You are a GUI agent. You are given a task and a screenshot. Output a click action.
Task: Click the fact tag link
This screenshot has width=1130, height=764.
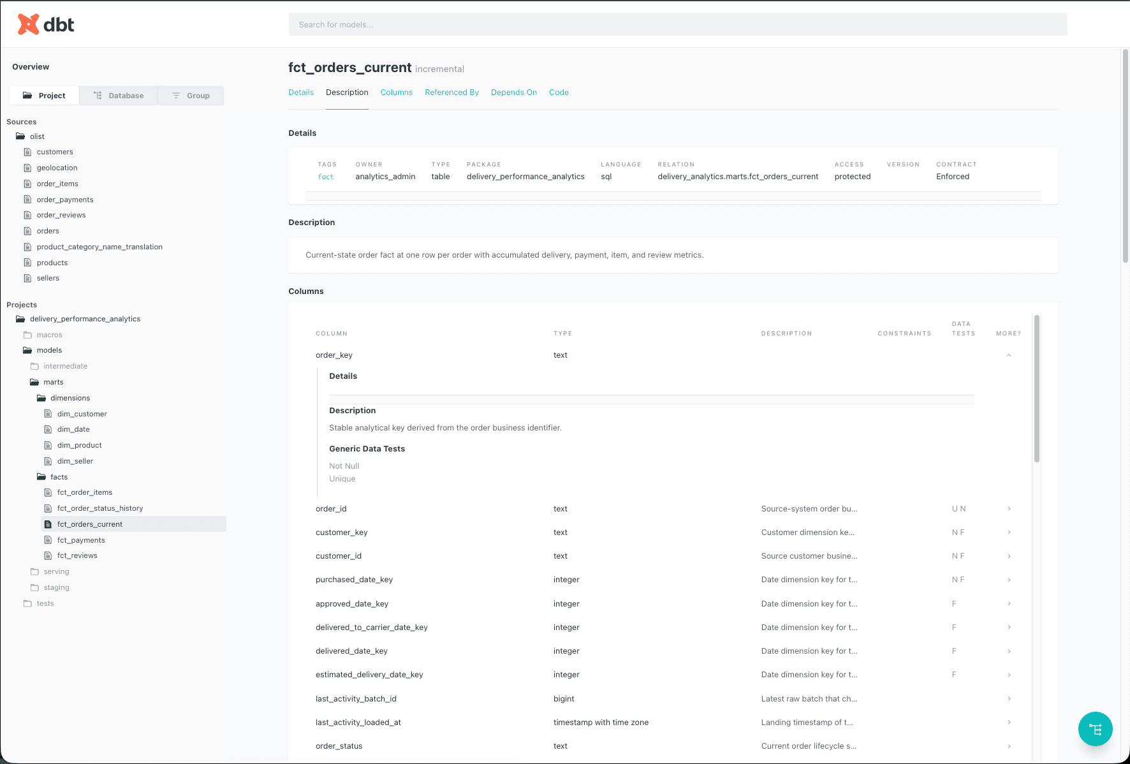(326, 177)
